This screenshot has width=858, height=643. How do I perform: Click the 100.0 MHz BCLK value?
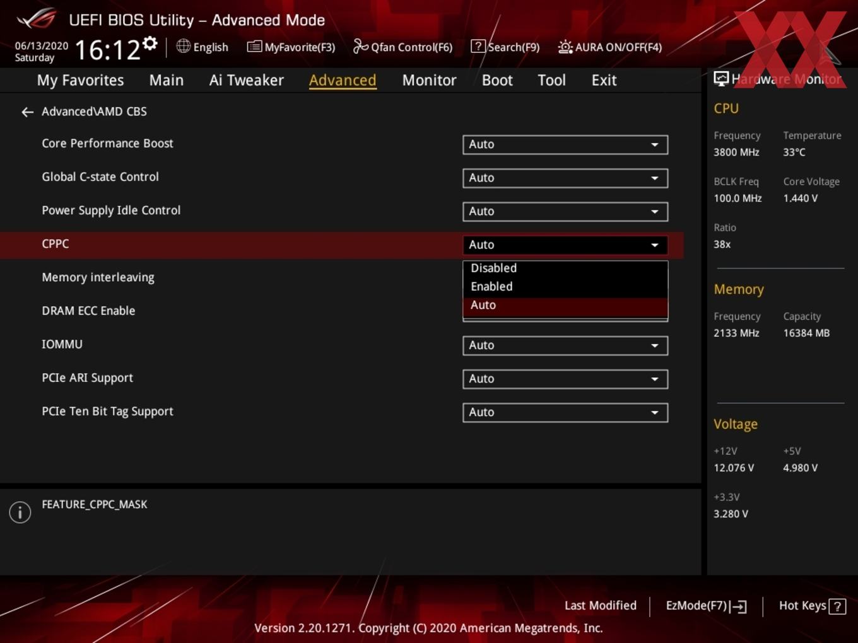738,198
